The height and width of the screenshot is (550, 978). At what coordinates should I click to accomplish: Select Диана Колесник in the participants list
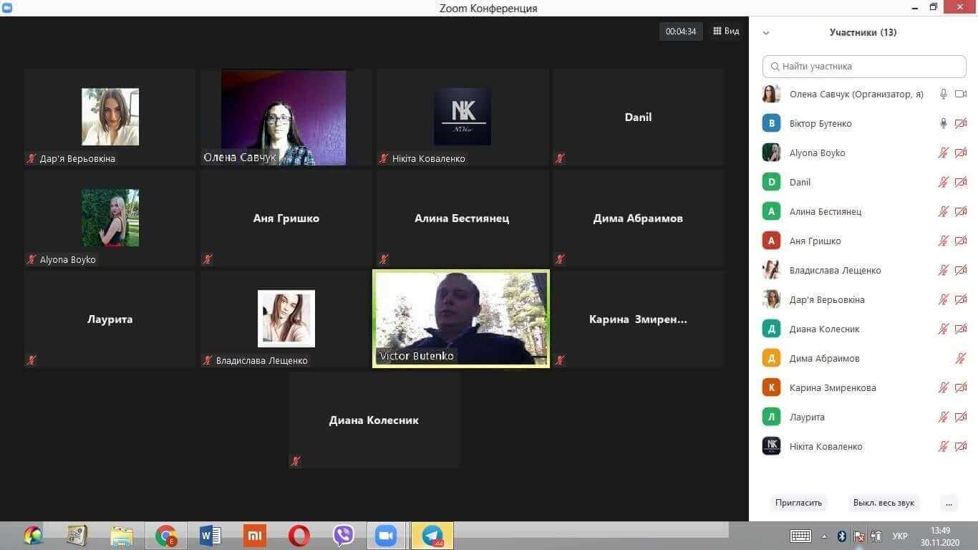pyautogui.click(x=824, y=329)
